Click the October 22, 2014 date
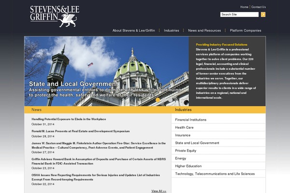290x193 pixels. click(x=43, y=184)
